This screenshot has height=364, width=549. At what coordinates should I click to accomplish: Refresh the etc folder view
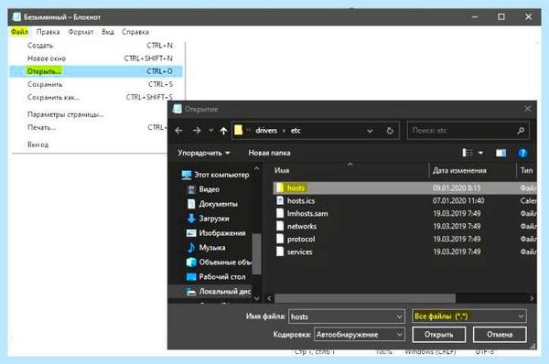point(390,131)
